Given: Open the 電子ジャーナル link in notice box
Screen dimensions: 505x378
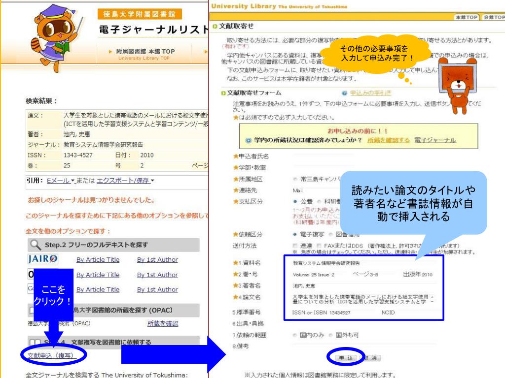Looking at the screenshot, I should point(435,140).
